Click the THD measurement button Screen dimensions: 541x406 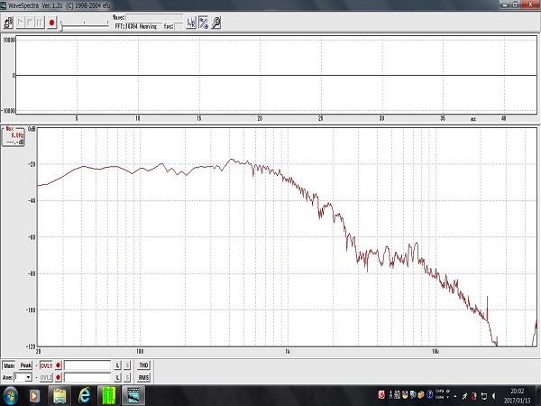click(x=143, y=364)
